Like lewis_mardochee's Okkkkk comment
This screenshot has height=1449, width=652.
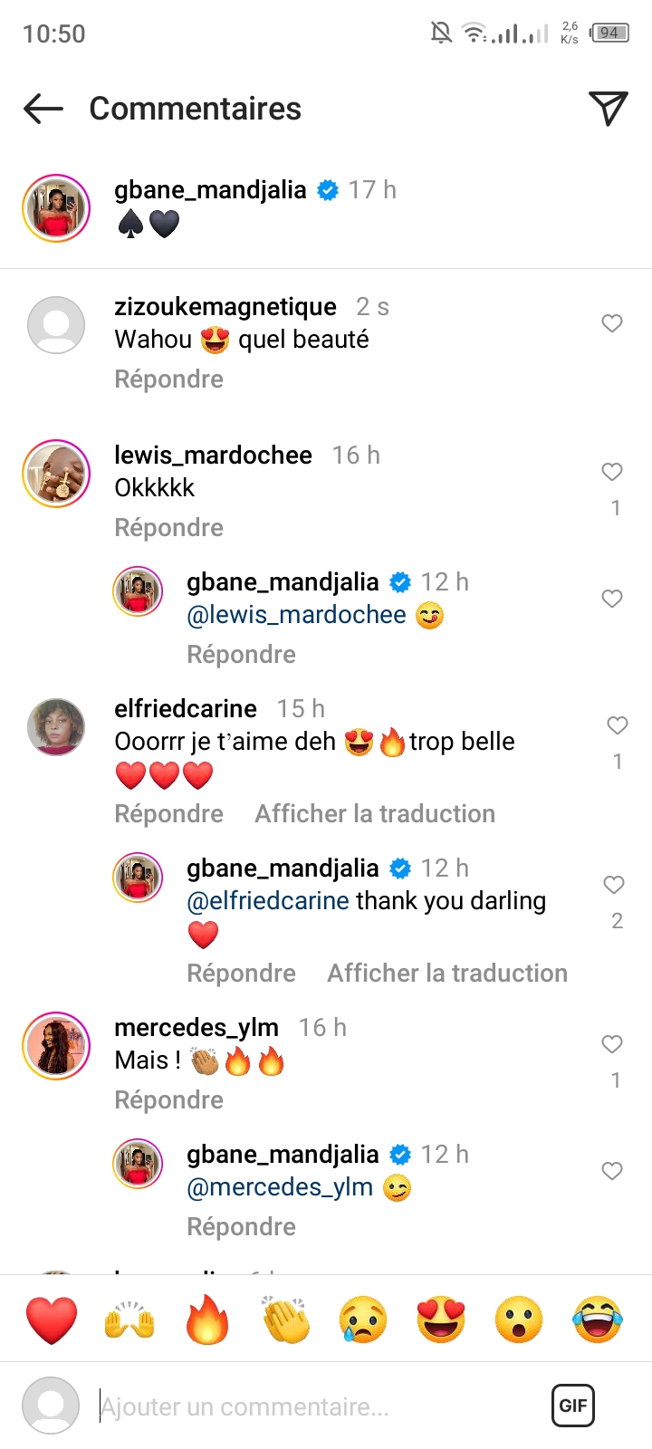tap(612, 472)
